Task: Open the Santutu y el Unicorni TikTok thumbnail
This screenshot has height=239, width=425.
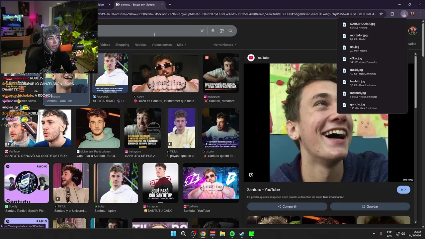Action: [71, 183]
